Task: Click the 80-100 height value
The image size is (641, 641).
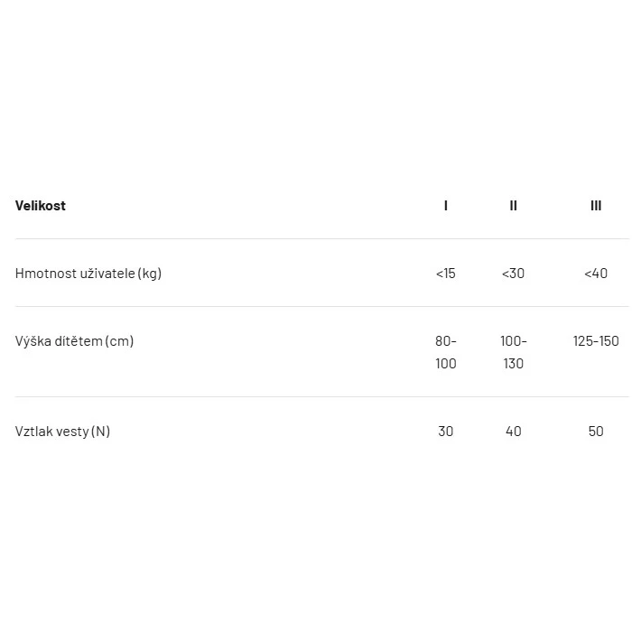Action: pos(446,352)
